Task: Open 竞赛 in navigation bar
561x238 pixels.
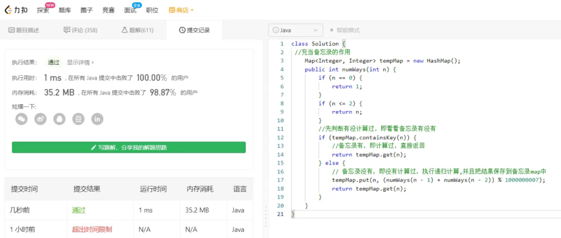Action: coord(109,10)
